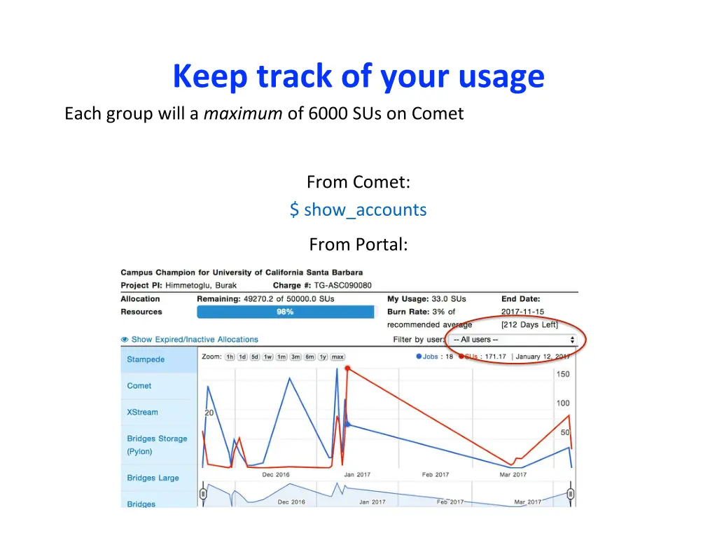Set chart zoom to 3m
The image size is (717, 538).
tap(296, 357)
